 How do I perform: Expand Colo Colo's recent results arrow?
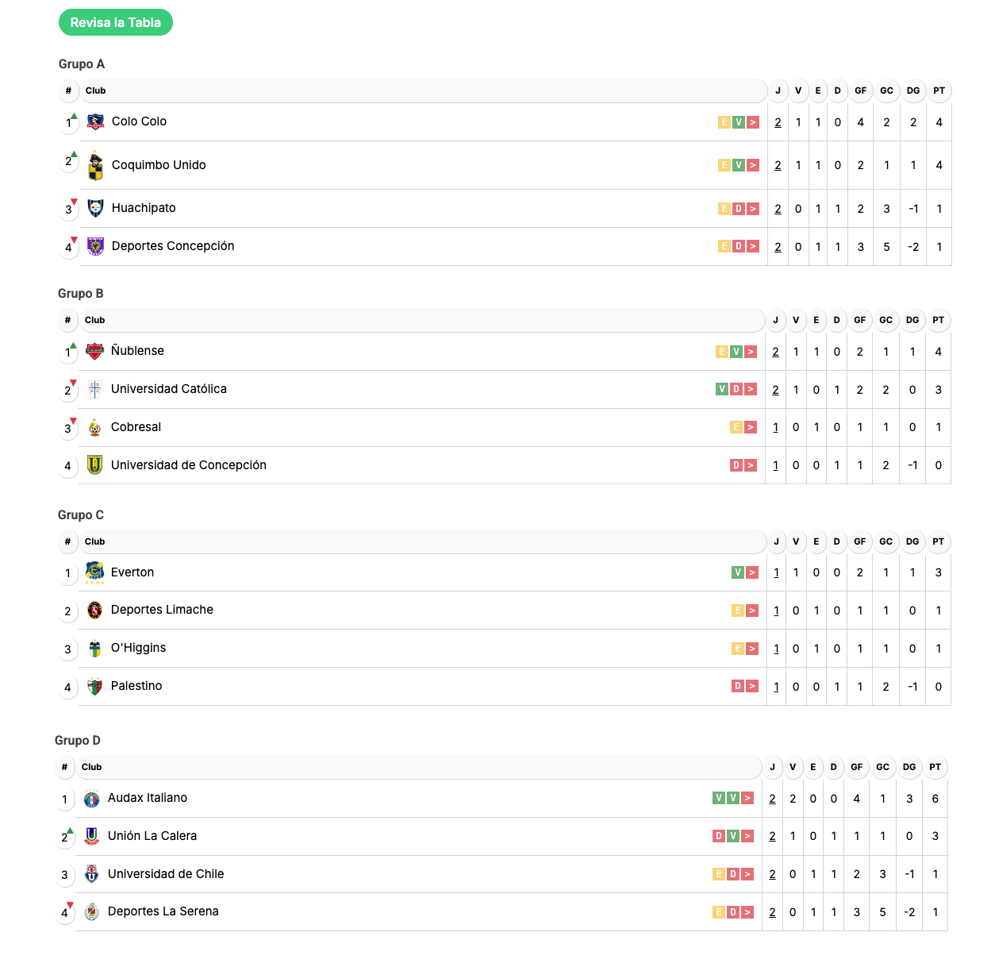(x=753, y=122)
